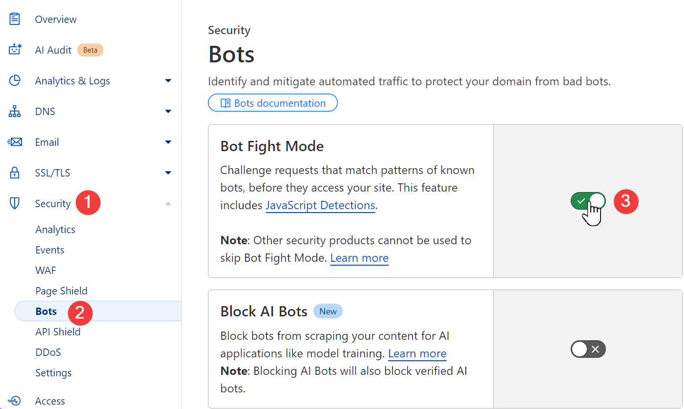Image resolution: width=684 pixels, height=409 pixels.
Task: Click Learn more under Block AI Bots
Action: 417,353
